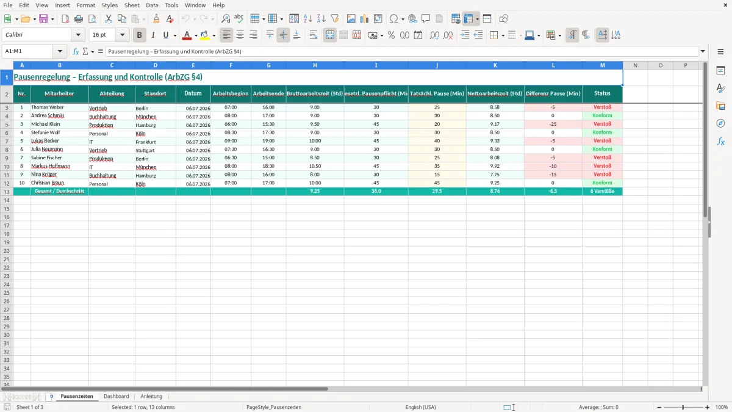This screenshot has height=412, width=732.
Task: Click the AutoFilter funnel icon
Action: click(x=335, y=19)
